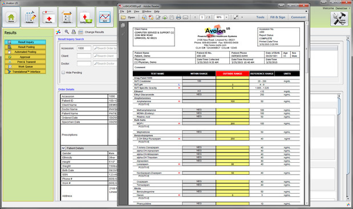The height and width of the screenshot is (209, 353).
Task: Open Adobe Reader Edit menu
Action: (x=129, y=11)
